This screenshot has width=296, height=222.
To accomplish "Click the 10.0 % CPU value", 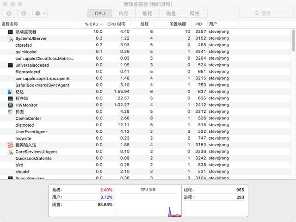I will tap(98, 31).
